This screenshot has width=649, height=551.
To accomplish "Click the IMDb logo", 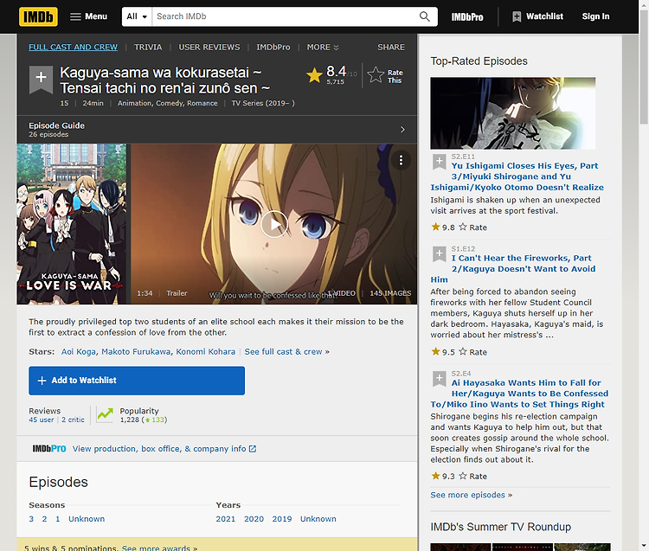I will pyautogui.click(x=38, y=16).
